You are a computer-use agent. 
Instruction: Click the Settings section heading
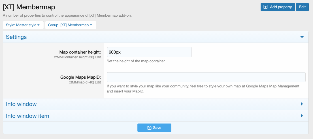[16, 37]
